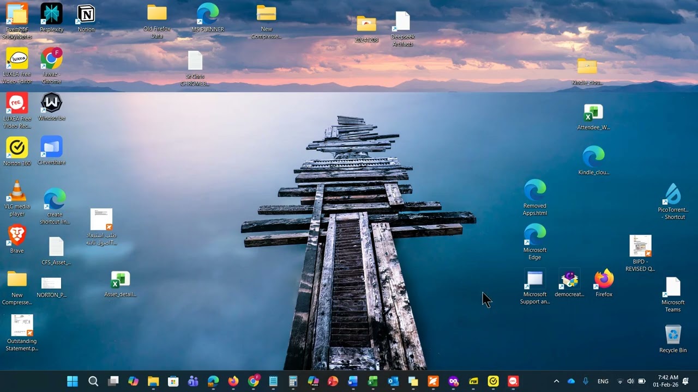Select the Windscribe desktop icon

pyautogui.click(x=51, y=107)
